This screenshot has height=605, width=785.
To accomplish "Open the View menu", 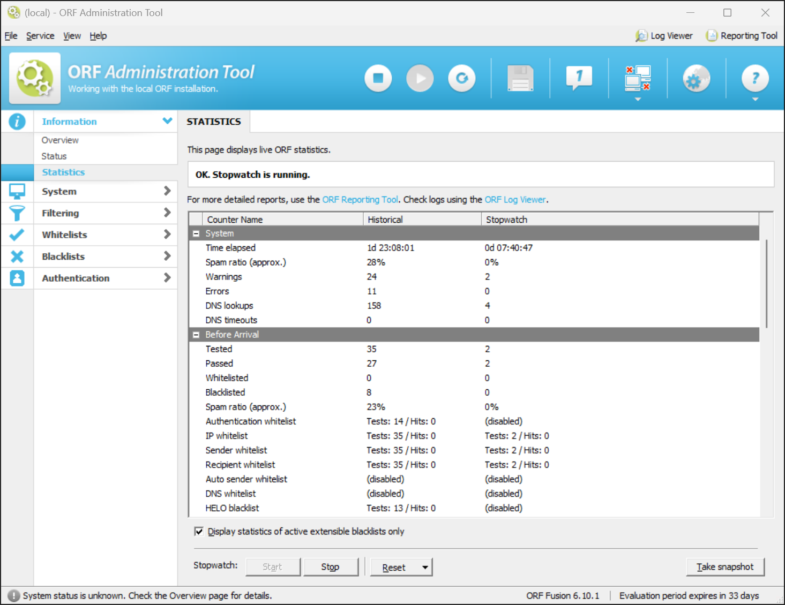I will click(72, 36).
